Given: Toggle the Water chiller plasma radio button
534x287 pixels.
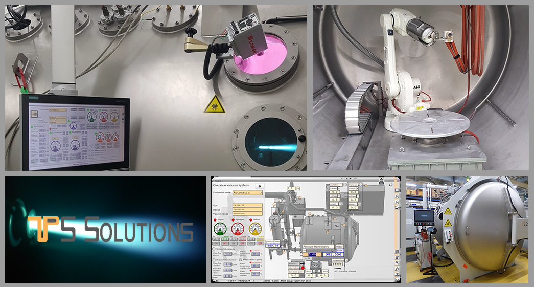Looking at the screenshot, I should click(x=214, y=249).
